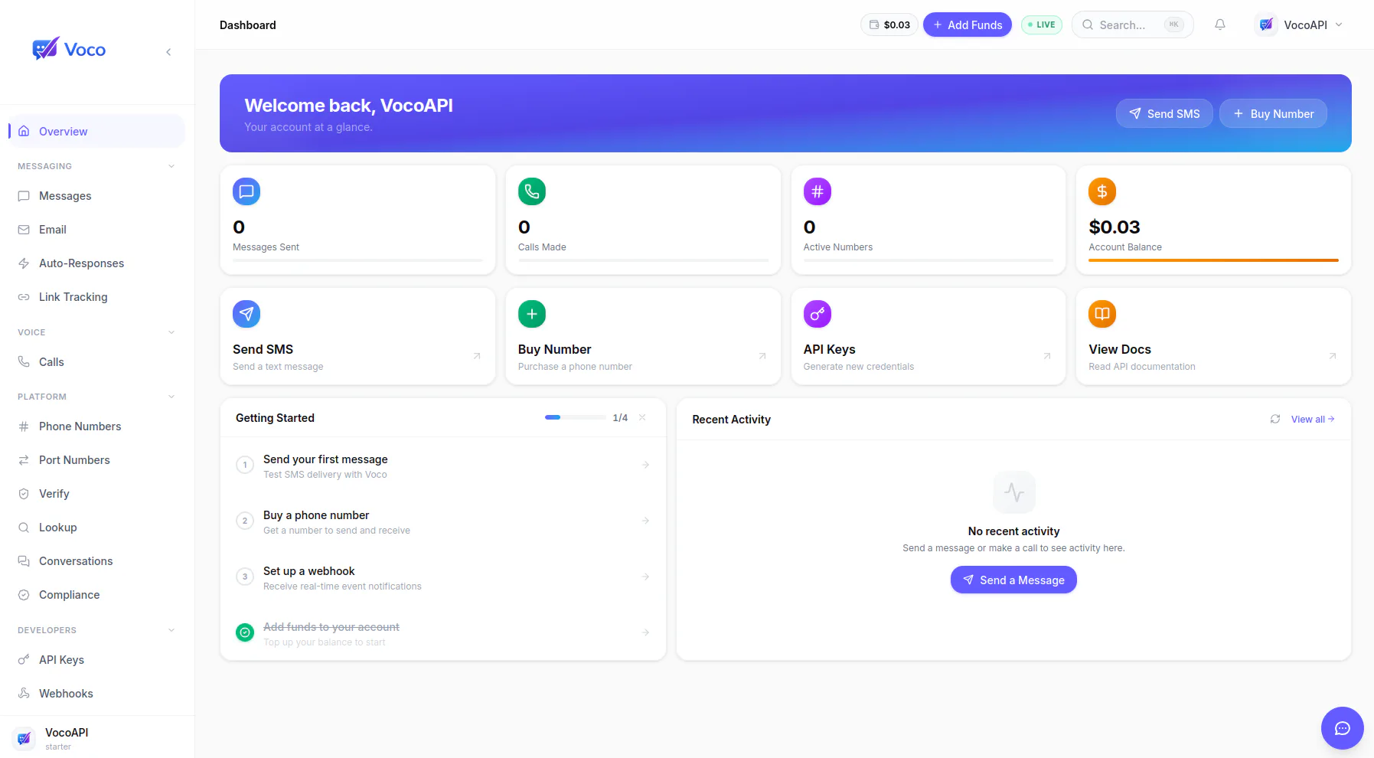
Task: Refresh the Recent Activity panel
Action: 1275,419
